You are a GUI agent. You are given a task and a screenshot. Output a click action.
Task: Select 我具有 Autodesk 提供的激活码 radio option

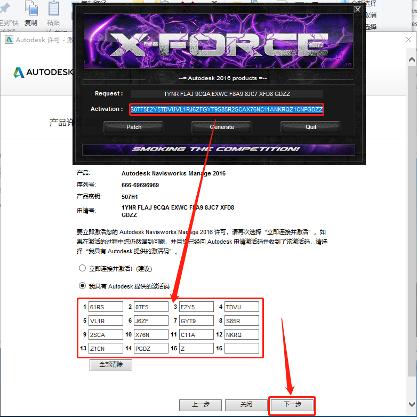(x=82, y=286)
